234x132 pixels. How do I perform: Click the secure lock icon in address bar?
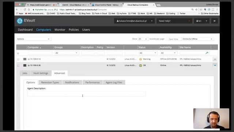click(x=33, y=10)
